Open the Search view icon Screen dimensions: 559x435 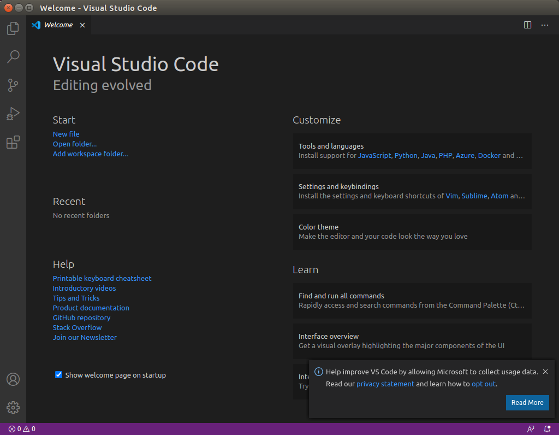(x=13, y=56)
